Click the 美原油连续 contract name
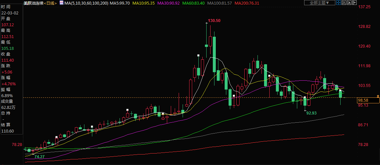This screenshot has height=165, width=380. 34,3
